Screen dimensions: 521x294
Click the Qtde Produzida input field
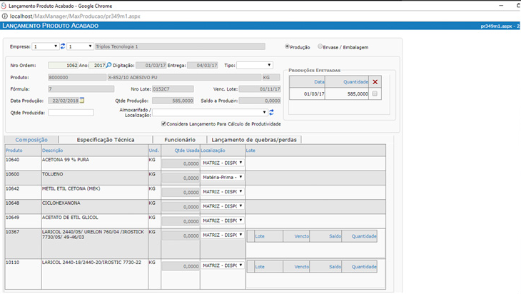[71, 112]
